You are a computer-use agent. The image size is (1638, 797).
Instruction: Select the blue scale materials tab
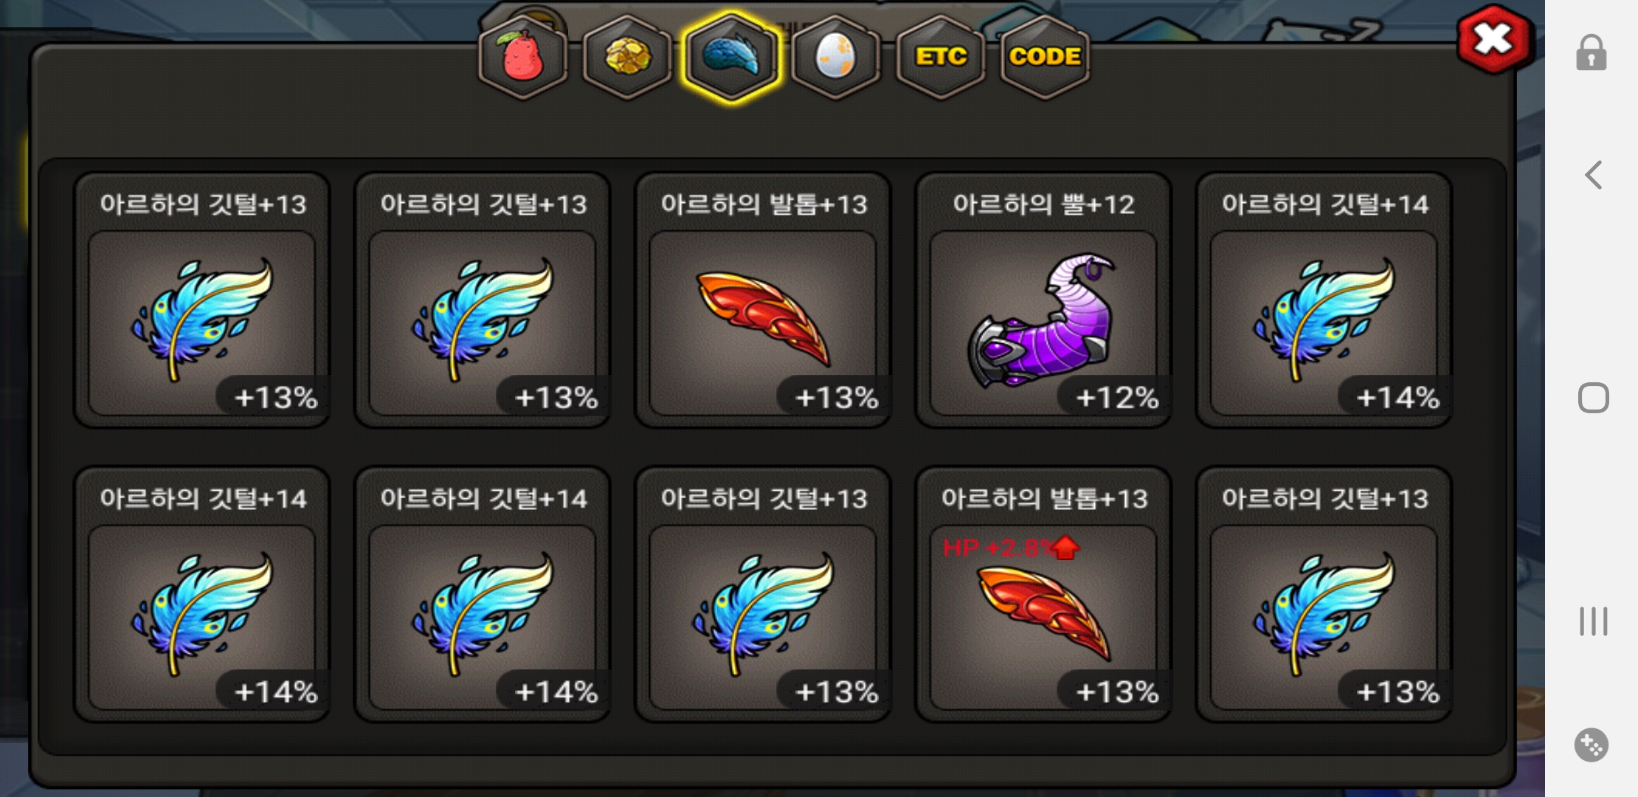(731, 58)
